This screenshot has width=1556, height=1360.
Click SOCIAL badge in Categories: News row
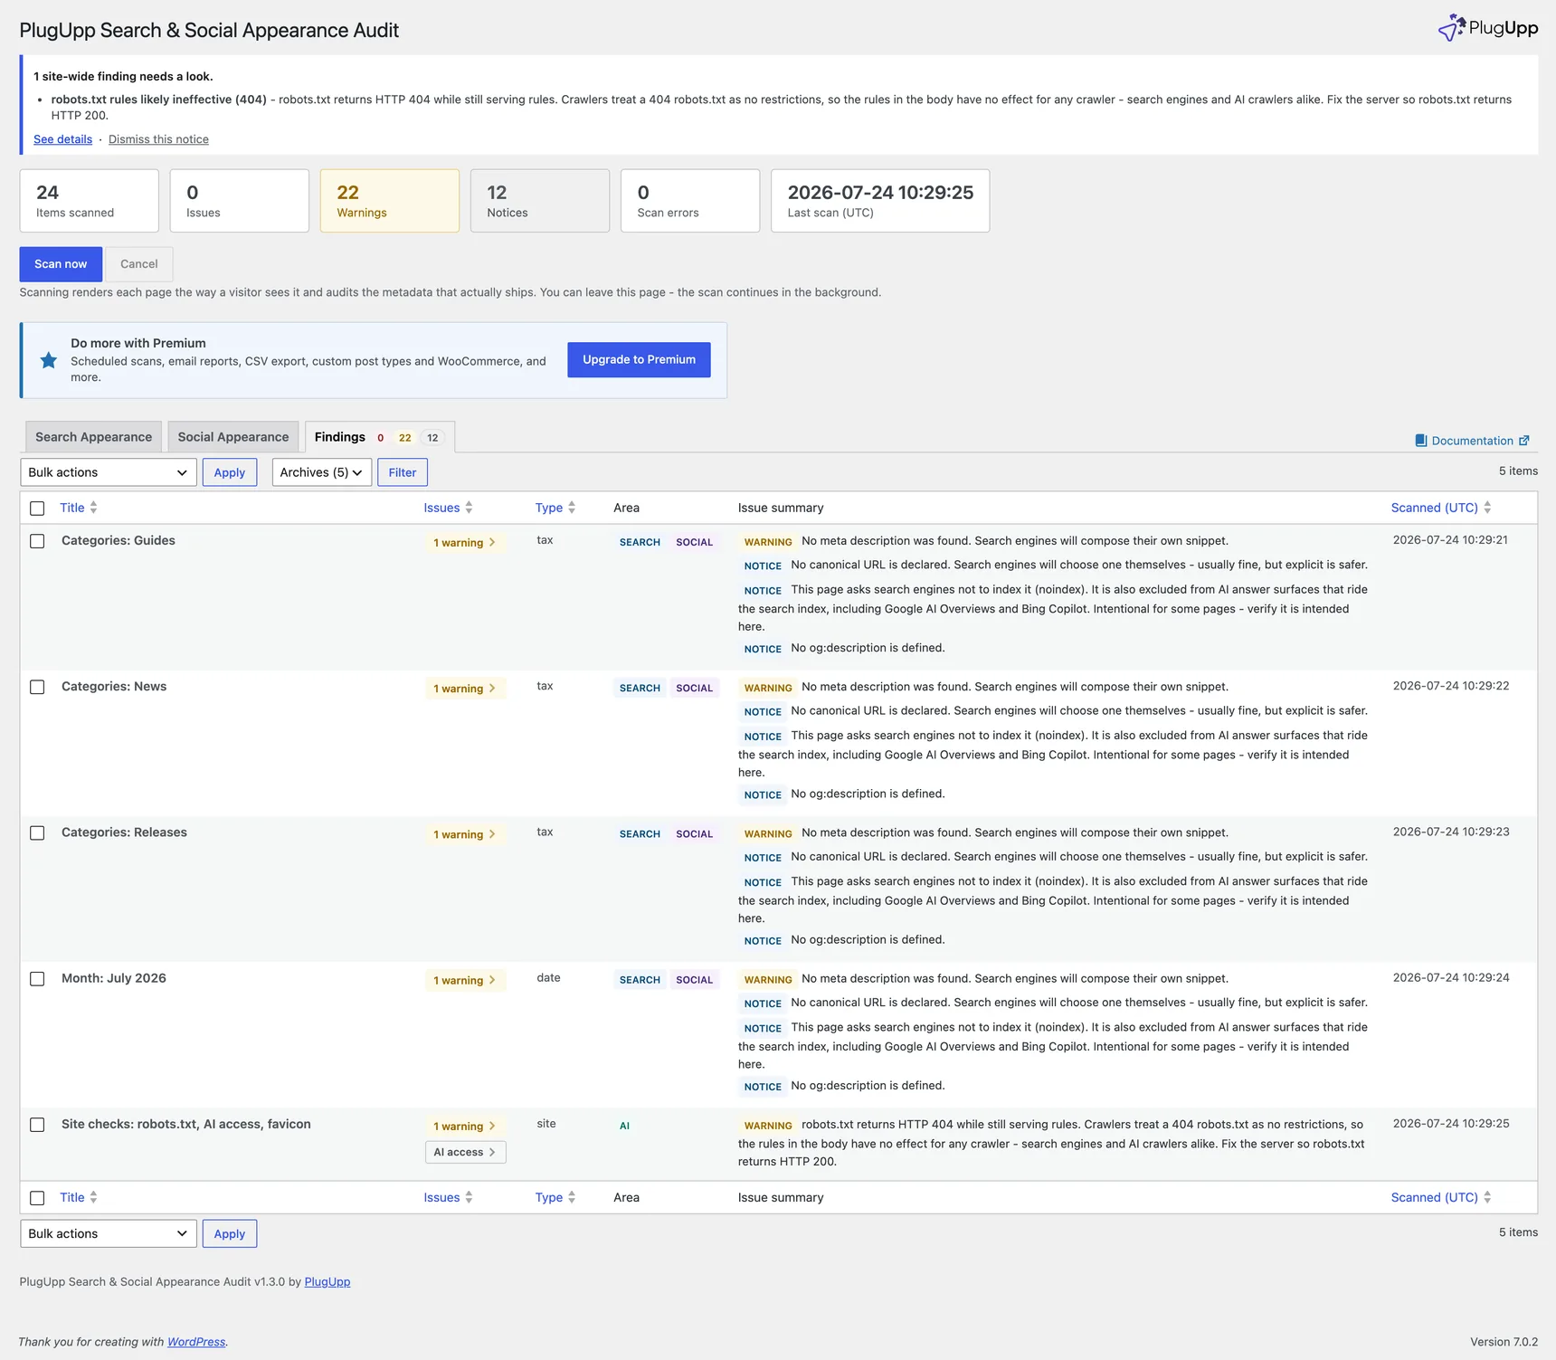695,688
